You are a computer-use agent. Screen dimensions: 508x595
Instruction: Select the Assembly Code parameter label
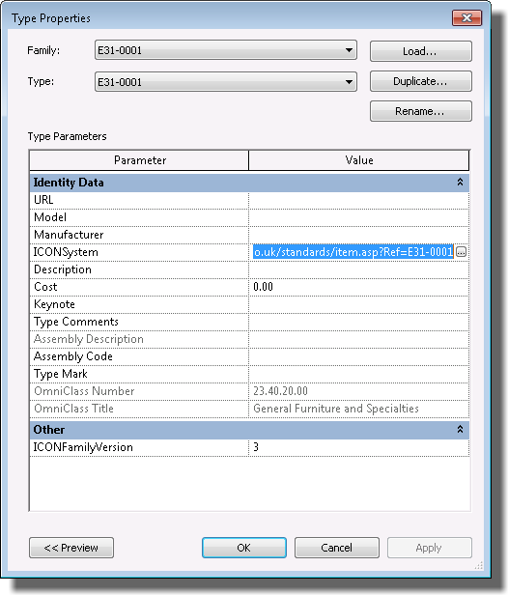tap(73, 356)
